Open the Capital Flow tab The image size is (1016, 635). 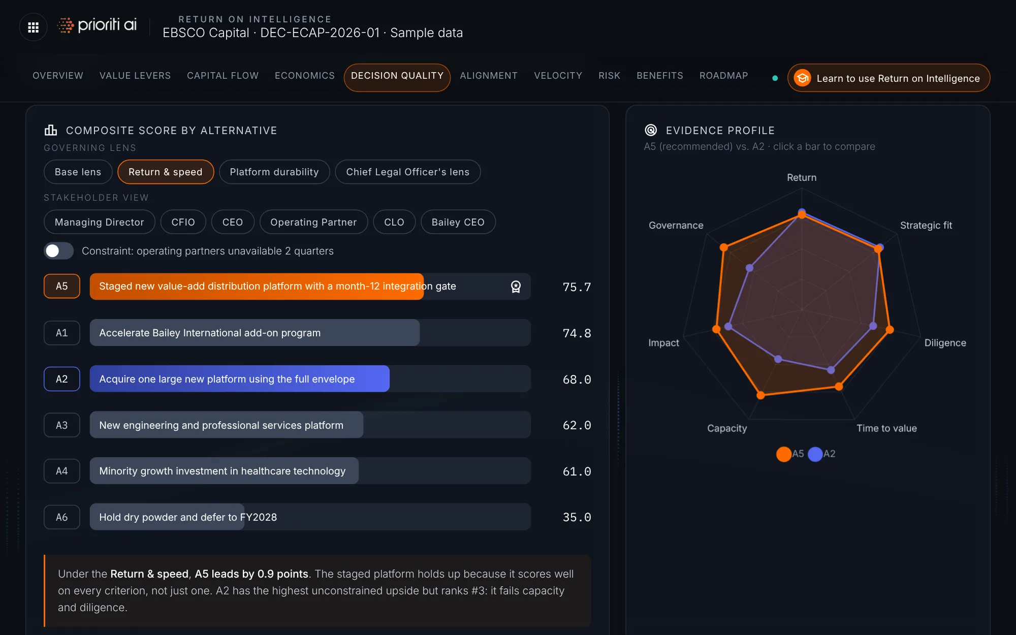click(x=223, y=76)
